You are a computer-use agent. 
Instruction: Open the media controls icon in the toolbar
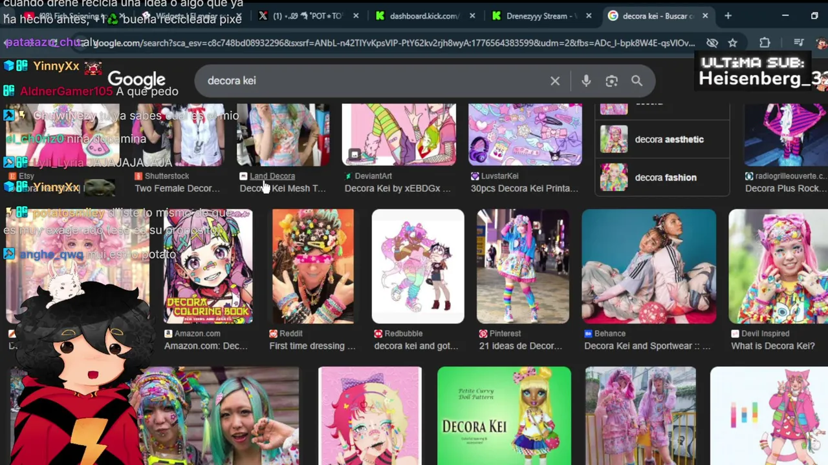tap(799, 43)
